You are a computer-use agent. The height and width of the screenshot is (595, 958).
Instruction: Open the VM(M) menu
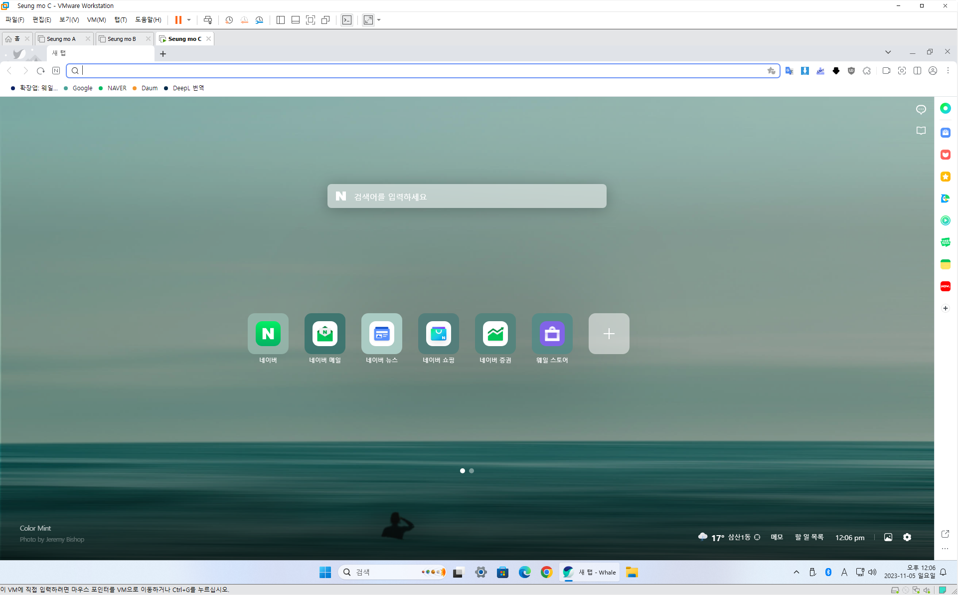coord(96,20)
